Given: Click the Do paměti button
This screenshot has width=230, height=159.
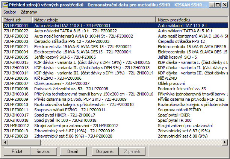Looking at the screenshot, I should tap(105, 151).
